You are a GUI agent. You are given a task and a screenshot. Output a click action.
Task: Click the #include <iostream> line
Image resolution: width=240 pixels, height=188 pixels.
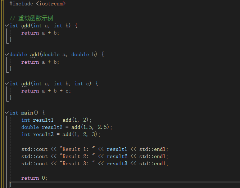click(x=37, y=4)
